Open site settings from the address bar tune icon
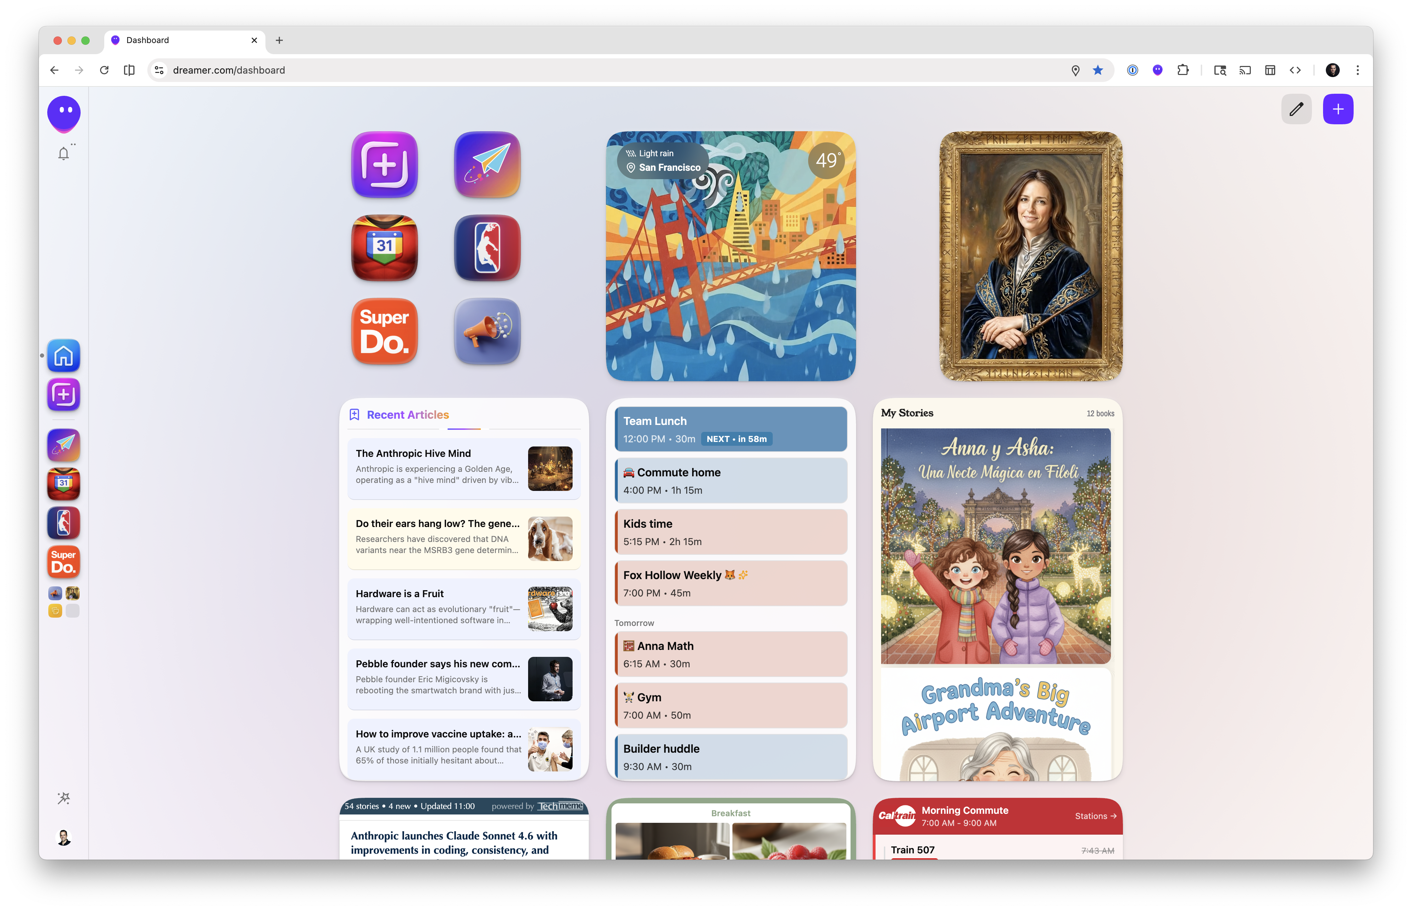This screenshot has height=911, width=1412. pyautogui.click(x=158, y=70)
